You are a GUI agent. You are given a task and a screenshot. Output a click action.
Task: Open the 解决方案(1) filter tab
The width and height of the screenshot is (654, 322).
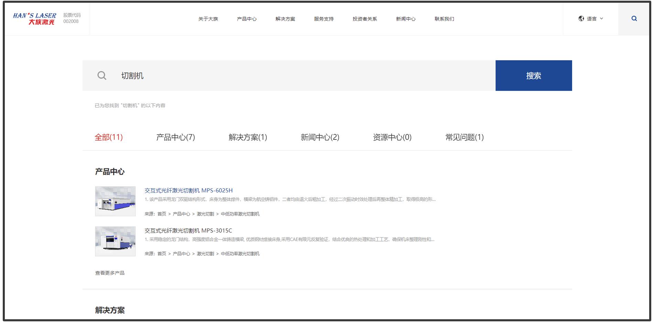coord(247,137)
